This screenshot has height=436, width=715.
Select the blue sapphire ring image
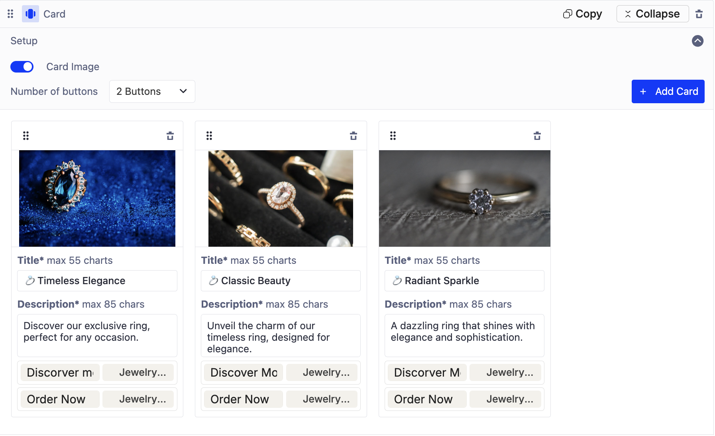[97, 198]
